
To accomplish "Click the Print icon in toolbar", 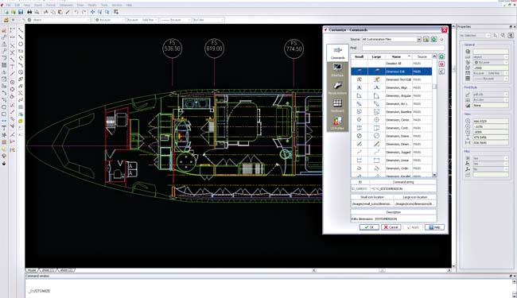I will coord(29,12).
